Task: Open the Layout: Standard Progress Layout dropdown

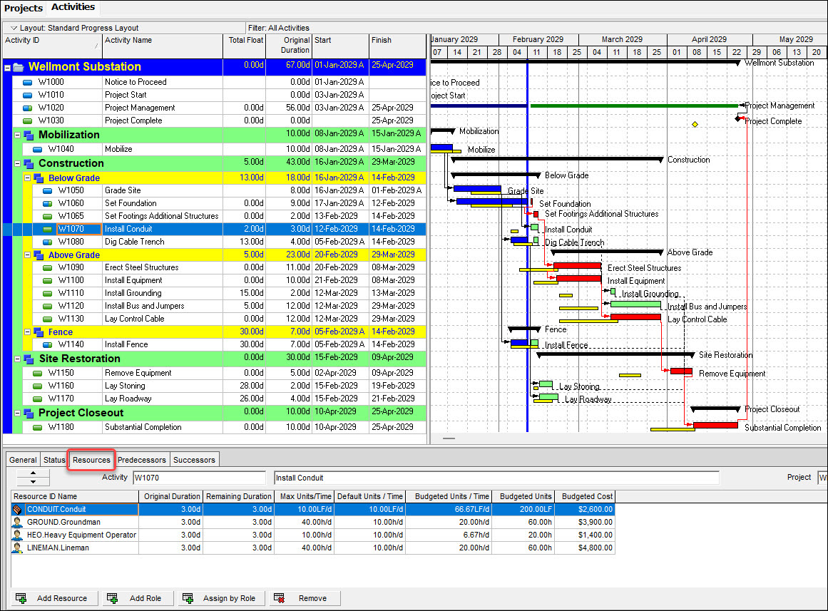Action: (x=14, y=28)
